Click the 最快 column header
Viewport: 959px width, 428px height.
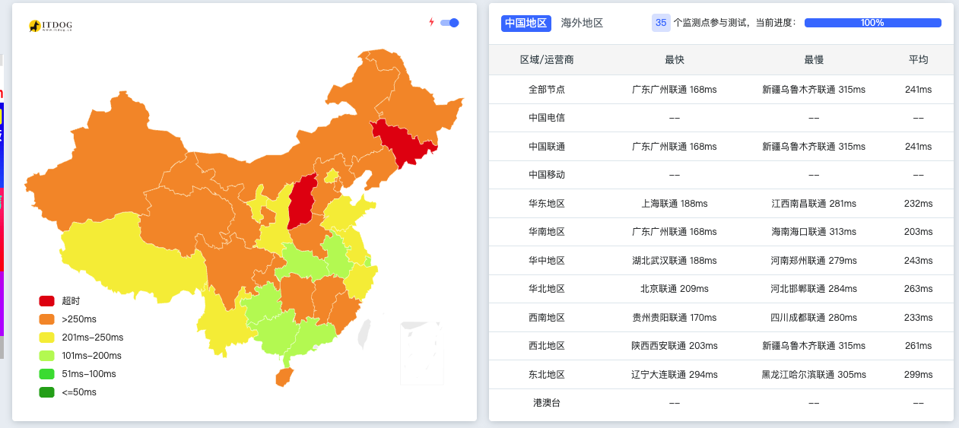(674, 59)
